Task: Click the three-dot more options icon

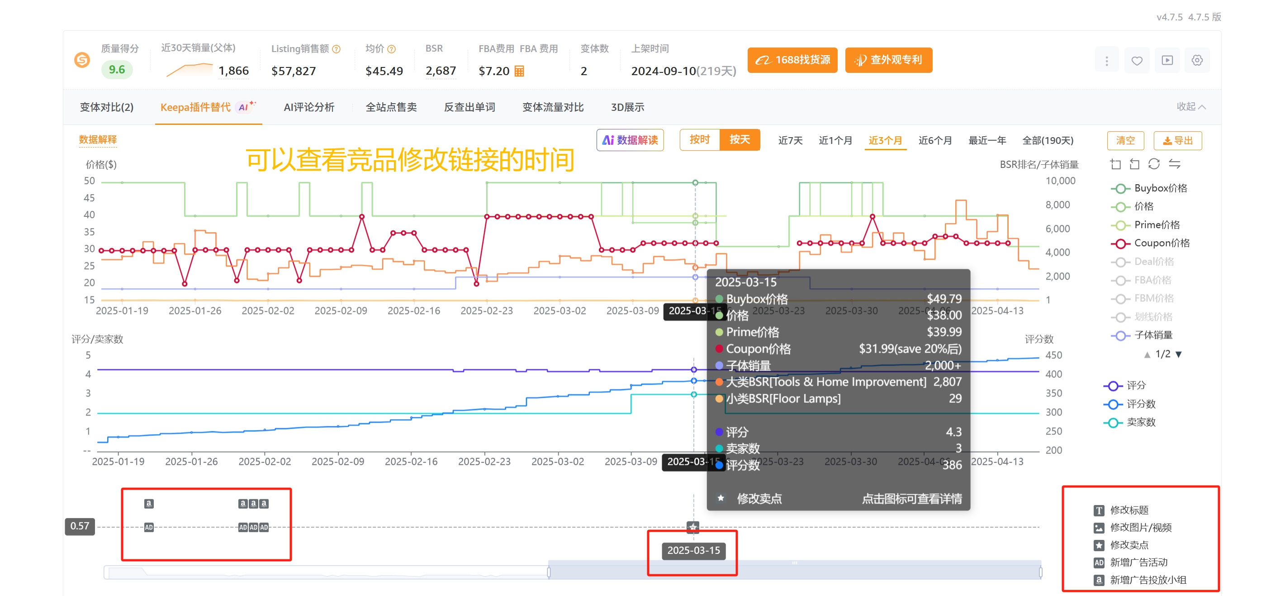Action: click(1106, 61)
